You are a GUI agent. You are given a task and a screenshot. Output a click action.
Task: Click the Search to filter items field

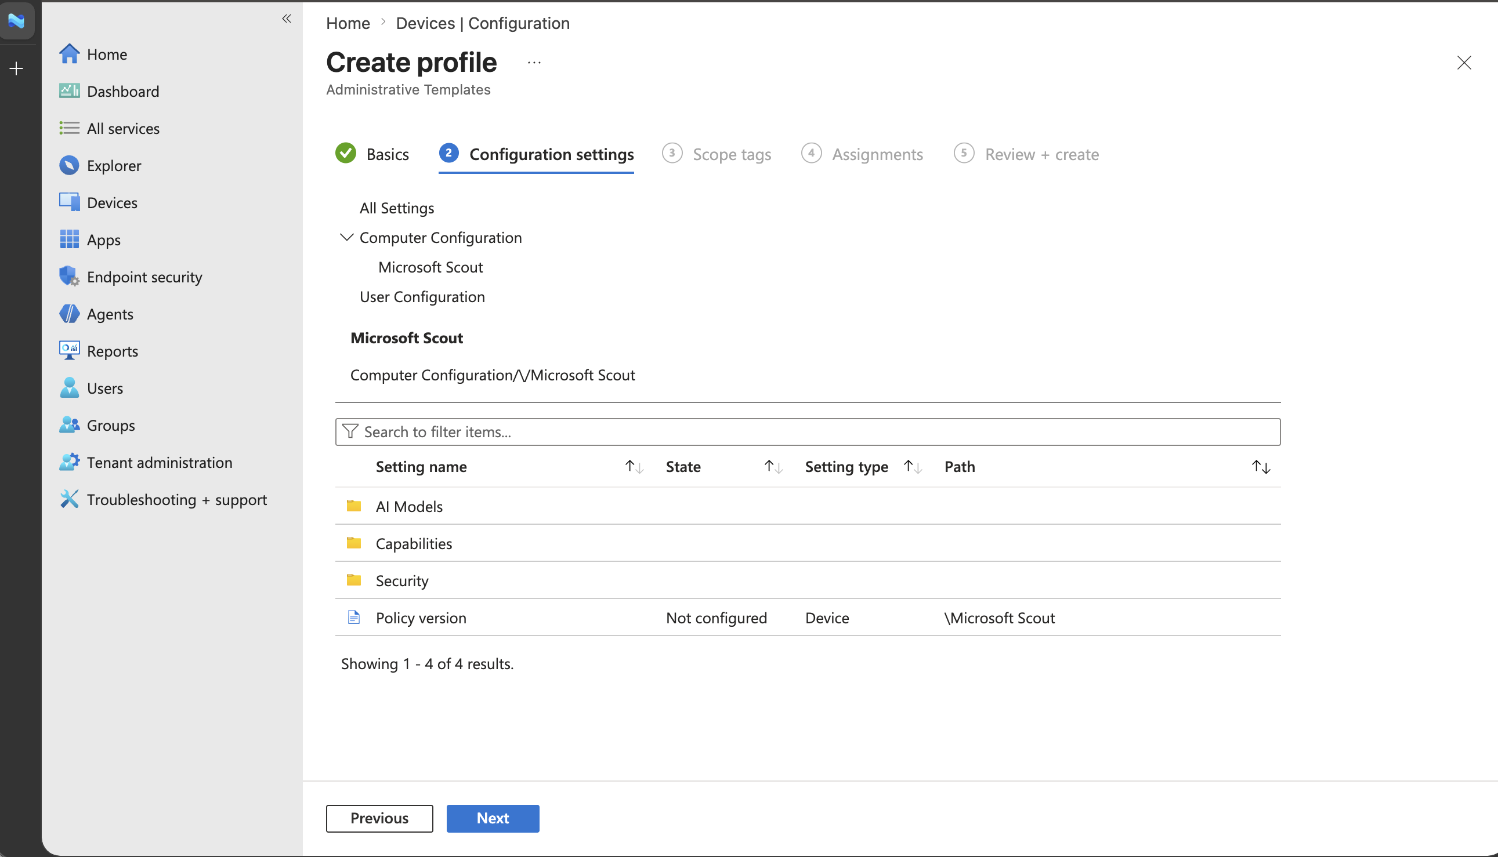[808, 431]
